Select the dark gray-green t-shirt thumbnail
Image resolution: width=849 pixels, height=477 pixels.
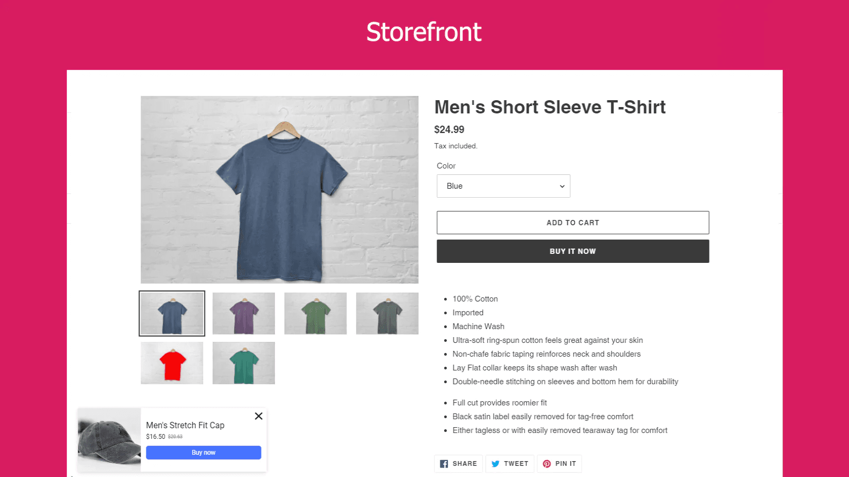pyautogui.click(x=387, y=313)
